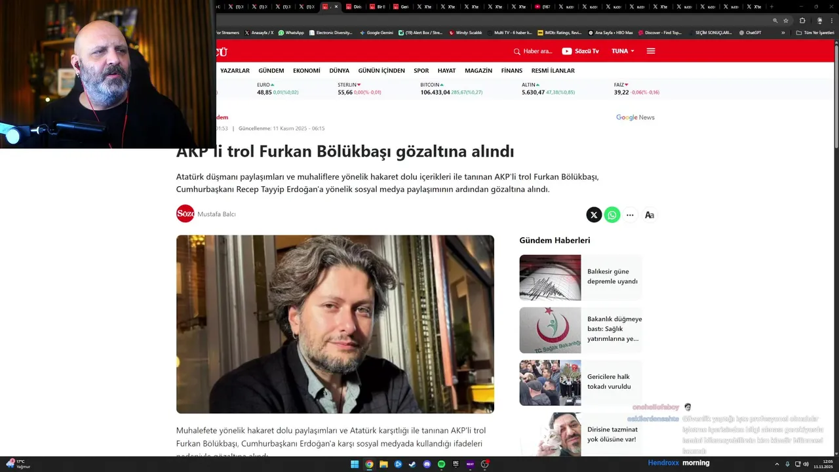Open the EKONOMİ menu section
839x472 pixels.
(307, 71)
